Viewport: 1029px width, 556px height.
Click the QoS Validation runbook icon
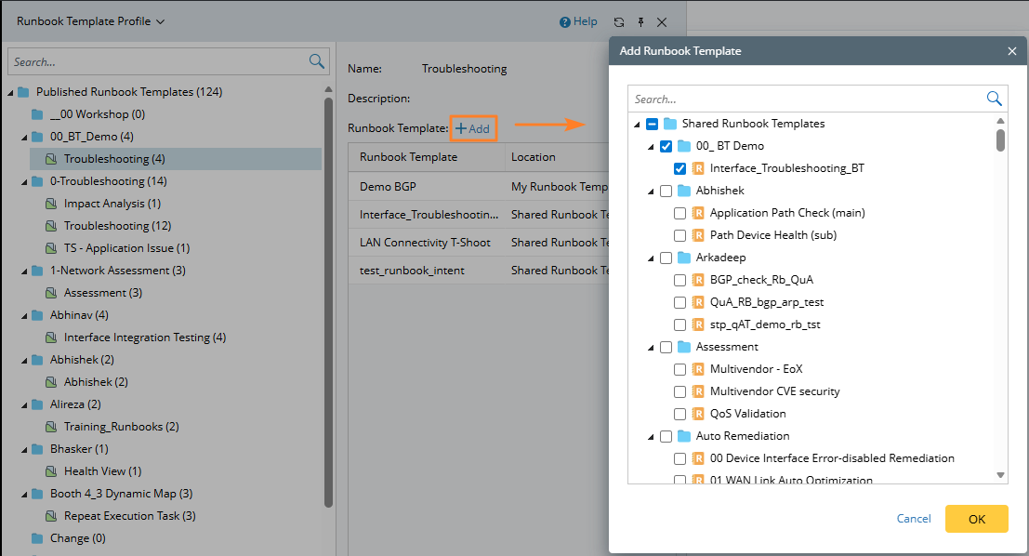point(698,414)
